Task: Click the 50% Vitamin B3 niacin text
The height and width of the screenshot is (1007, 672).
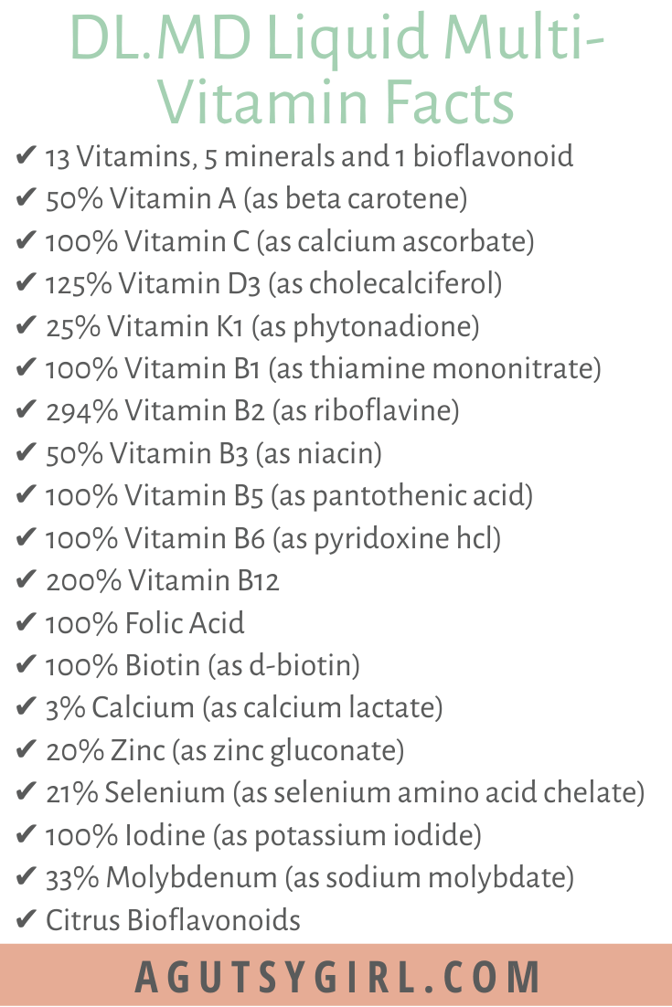Action: (x=214, y=453)
